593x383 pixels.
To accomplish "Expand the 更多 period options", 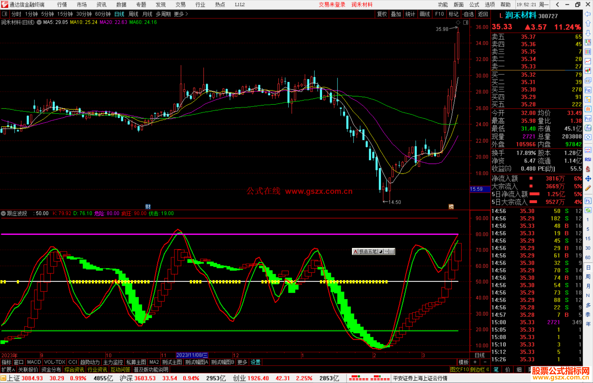I will [x=181, y=14].
